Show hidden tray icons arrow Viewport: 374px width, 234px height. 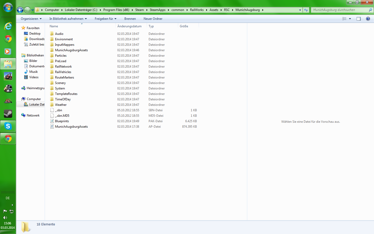(12, 205)
